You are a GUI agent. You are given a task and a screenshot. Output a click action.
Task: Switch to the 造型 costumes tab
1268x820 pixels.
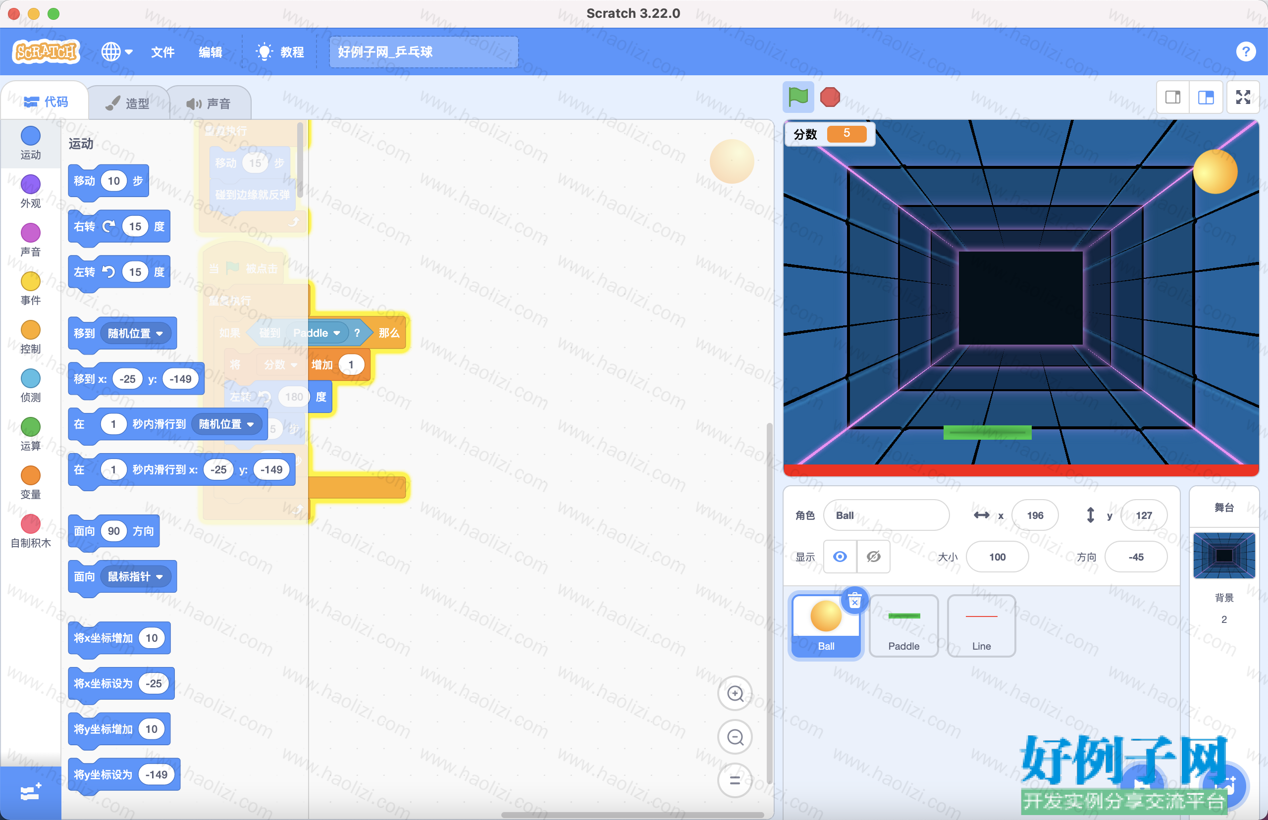pos(128,103)
